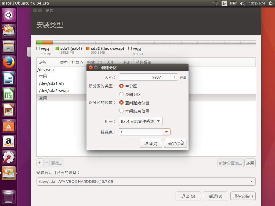Viewport: 275px width, 206px height.
Task: Decrease the partition size with the minus button
Action: click(167, 77)
